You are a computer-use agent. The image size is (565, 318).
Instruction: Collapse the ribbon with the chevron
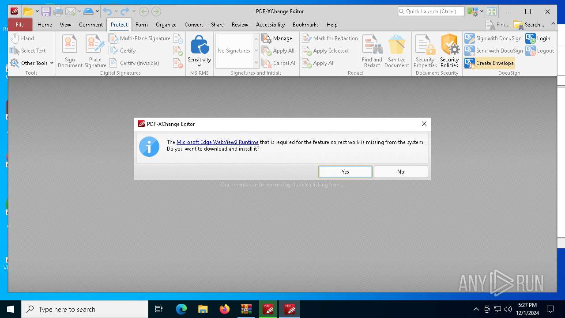pos(554,24)
